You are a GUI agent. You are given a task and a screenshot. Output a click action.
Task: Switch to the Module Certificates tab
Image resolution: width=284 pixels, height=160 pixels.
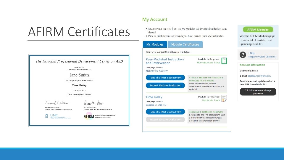coord(185,44)
